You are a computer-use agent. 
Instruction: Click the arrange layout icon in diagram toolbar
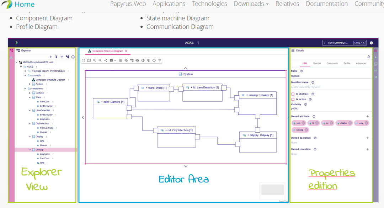coord(132,60)
